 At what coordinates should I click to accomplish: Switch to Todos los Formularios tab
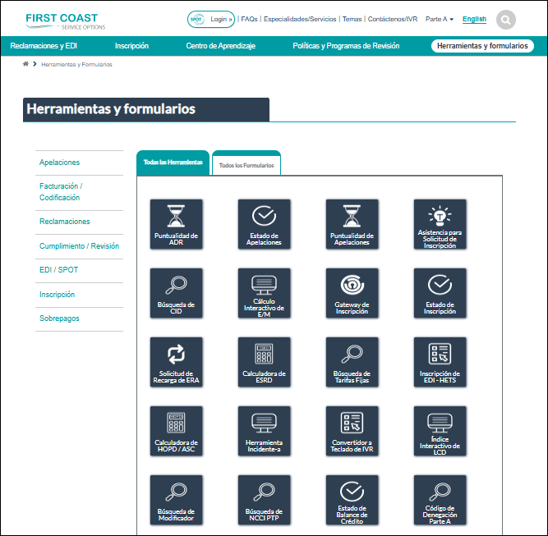246,165
